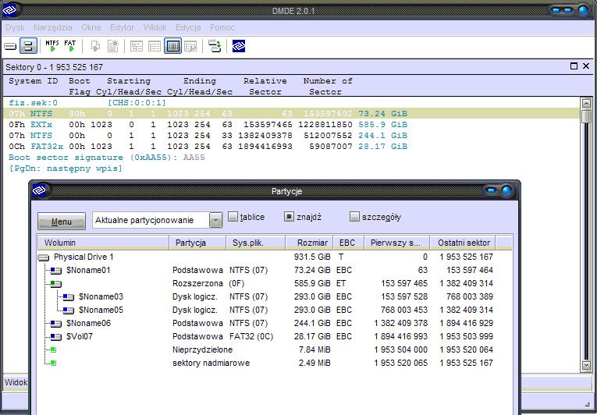
Task: Select the tree view mode icon
Action: [137, 47]
